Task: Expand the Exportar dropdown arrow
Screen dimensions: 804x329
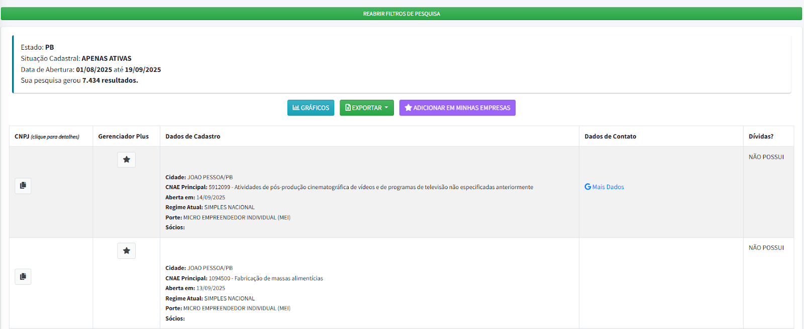Action: [386, 108]
